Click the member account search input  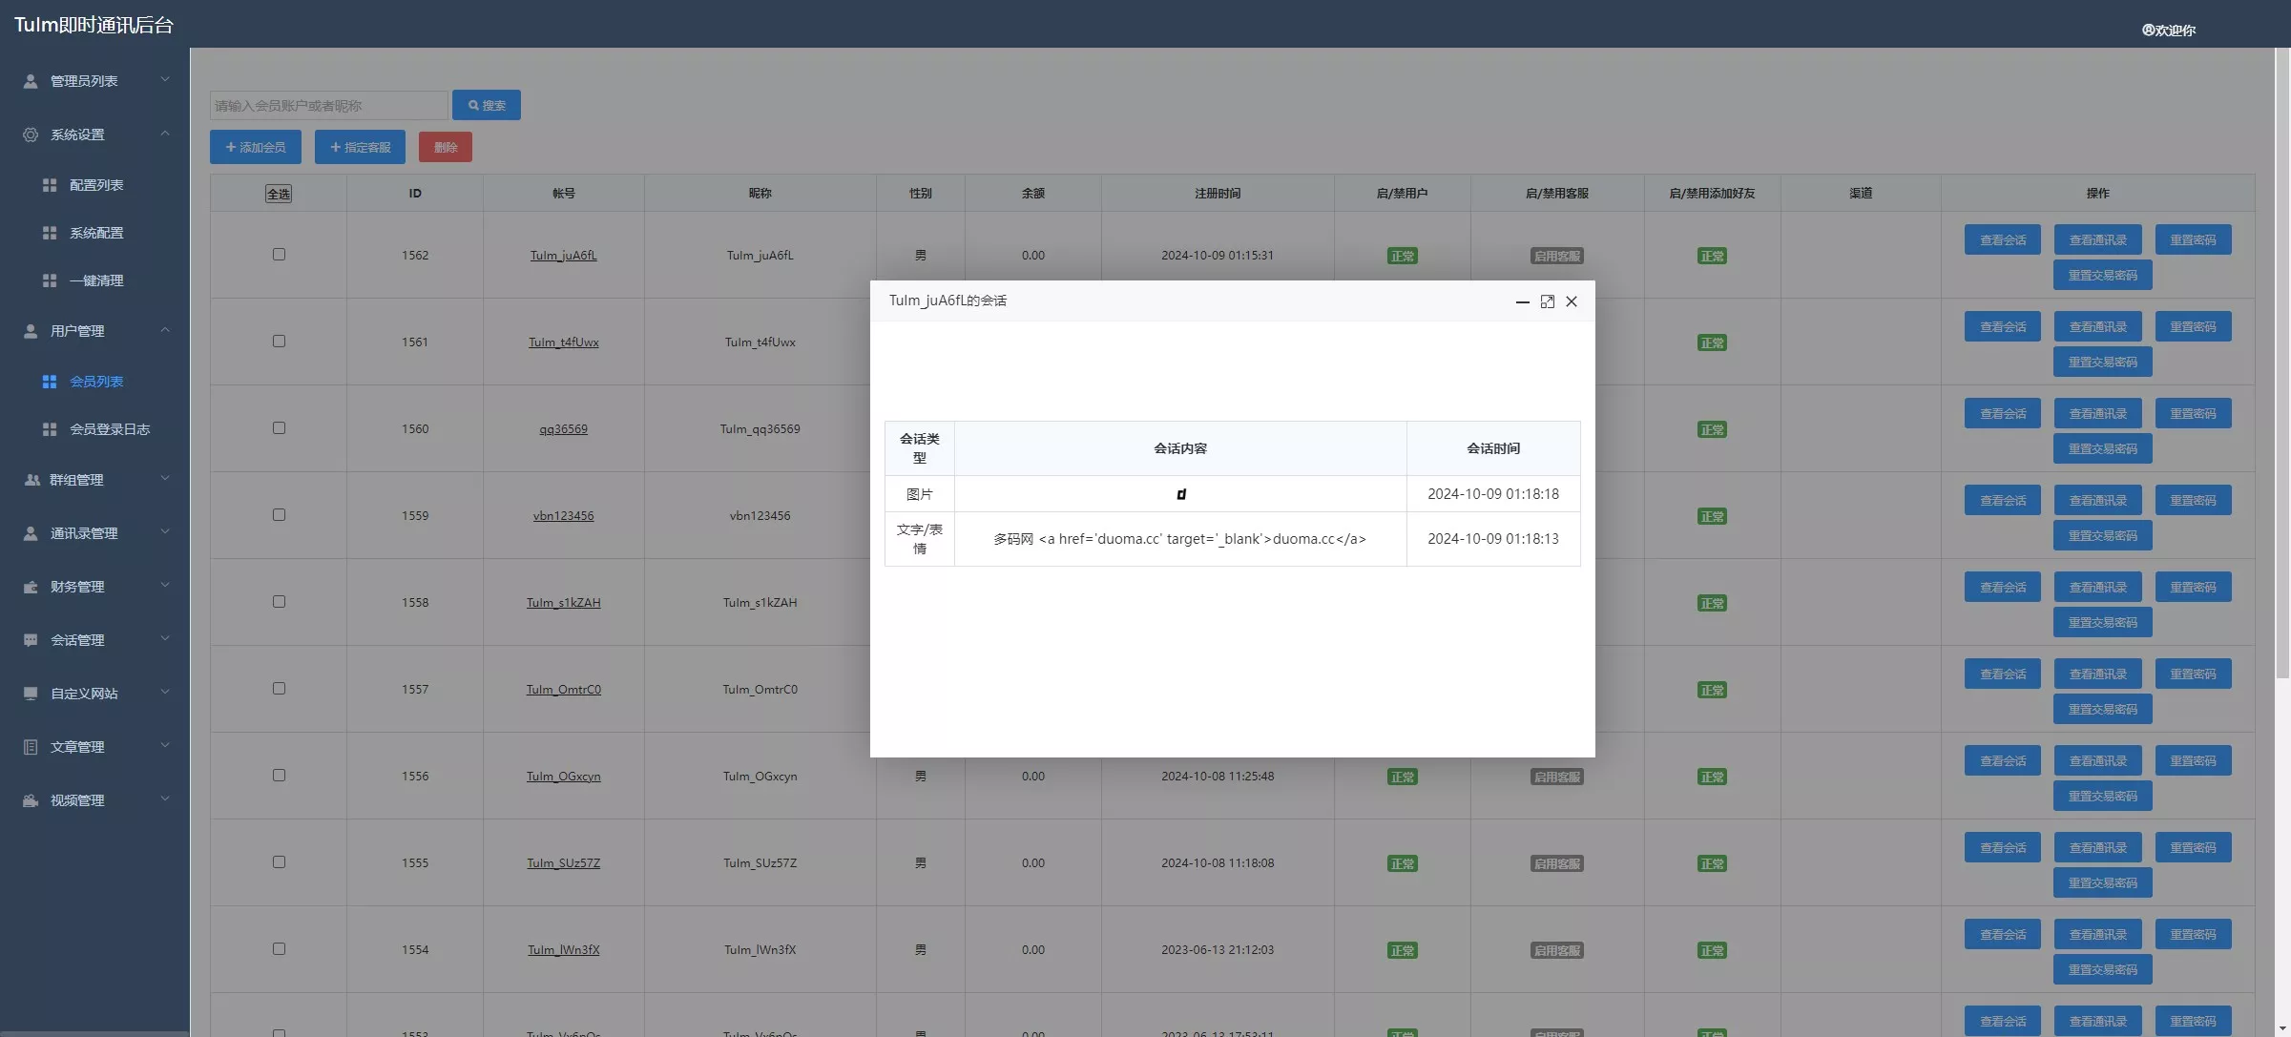(328, 105)
